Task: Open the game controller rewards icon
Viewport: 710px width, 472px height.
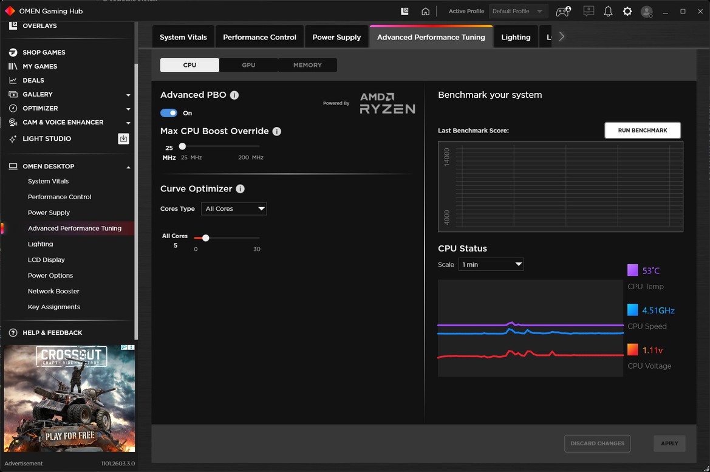Action: (x=563, y=12)
